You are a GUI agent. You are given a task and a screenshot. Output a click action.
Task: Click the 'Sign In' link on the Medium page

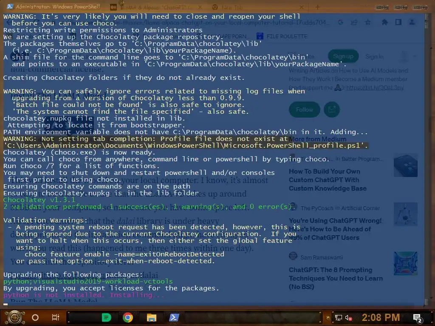coord(374,56)
